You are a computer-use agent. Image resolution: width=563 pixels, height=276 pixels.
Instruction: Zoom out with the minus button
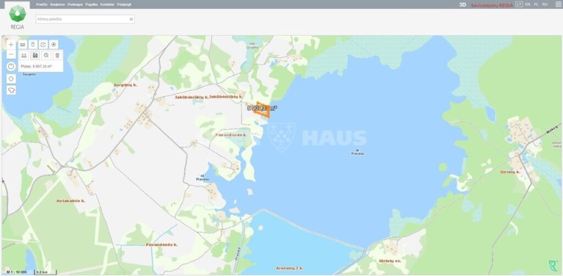[x=11, y=55]
